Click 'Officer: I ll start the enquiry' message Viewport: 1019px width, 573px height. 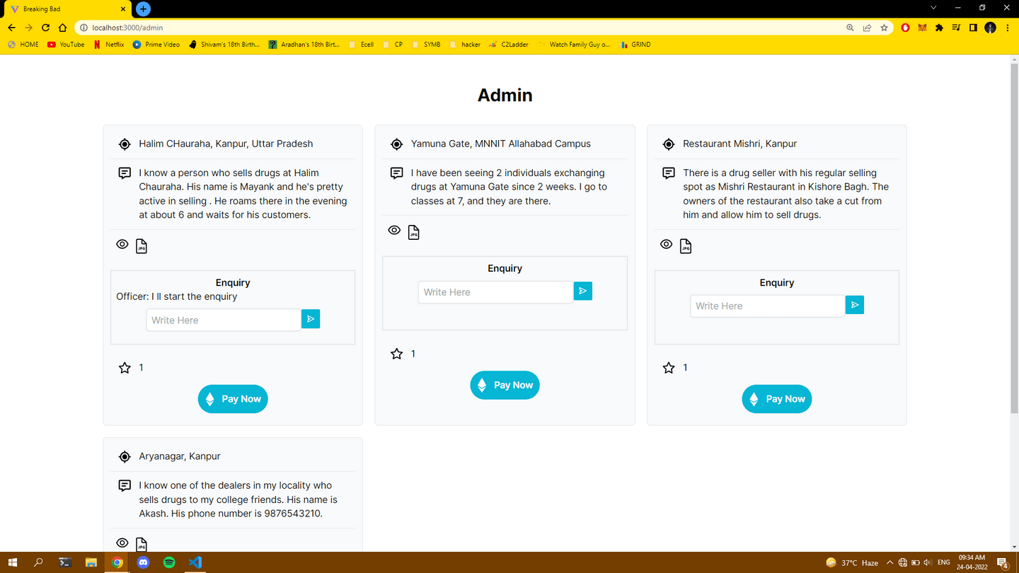coord(177,296)
